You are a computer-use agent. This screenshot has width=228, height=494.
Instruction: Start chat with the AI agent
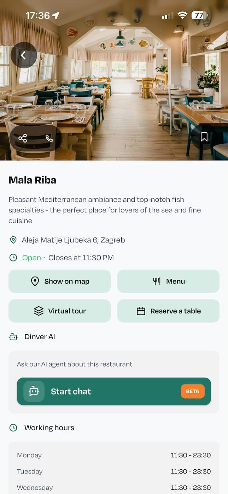114,391
